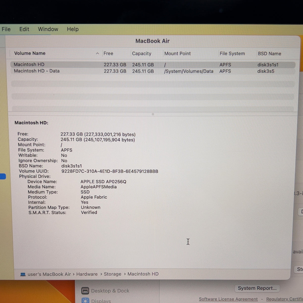Click the disk3s5 BSD name cell
Screen dimensions: 303x303
(x=266, y=71)
